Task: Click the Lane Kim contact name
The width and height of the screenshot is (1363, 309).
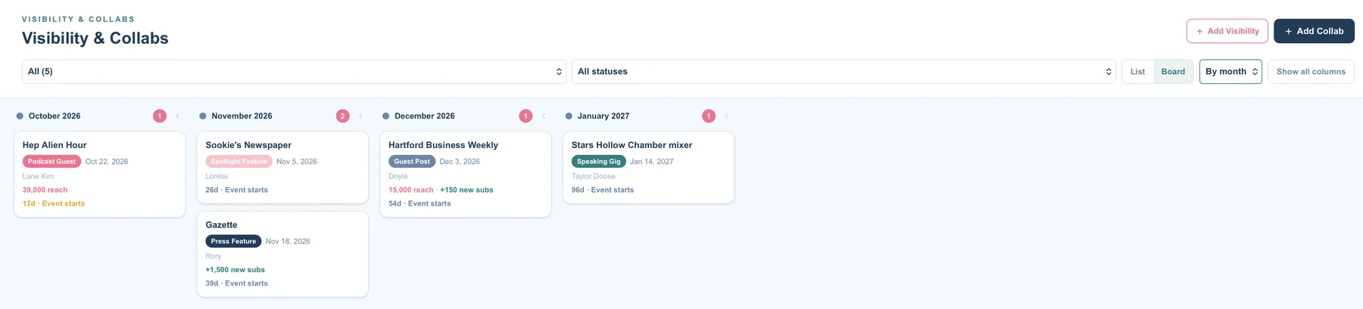Action: (x=38, y=177)
